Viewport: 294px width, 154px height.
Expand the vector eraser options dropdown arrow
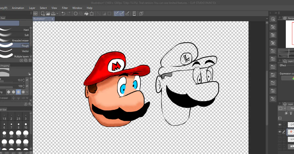click(x=27, y=98)
